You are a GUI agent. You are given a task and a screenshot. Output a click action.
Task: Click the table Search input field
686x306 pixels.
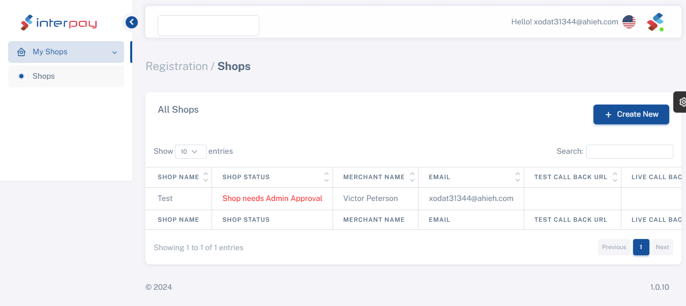629,152
